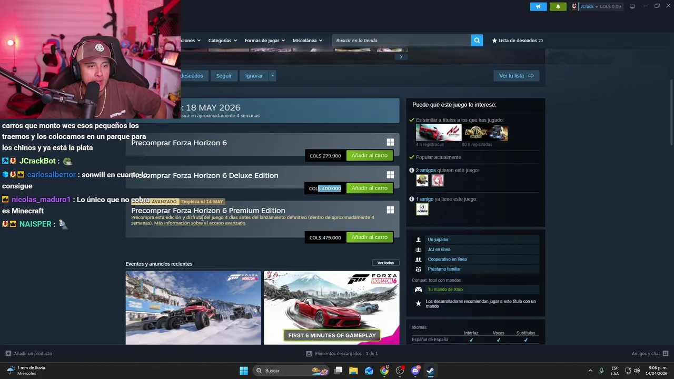Open the Assetto Corsa similar game thumbnail
This screenshot has height=379, width=674.
pyautogui.click(x=439, y=133)
